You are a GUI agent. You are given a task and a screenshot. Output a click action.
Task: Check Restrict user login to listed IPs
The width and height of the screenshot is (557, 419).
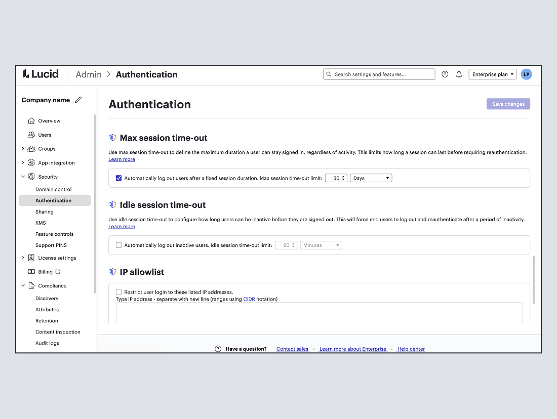[119, 292]
